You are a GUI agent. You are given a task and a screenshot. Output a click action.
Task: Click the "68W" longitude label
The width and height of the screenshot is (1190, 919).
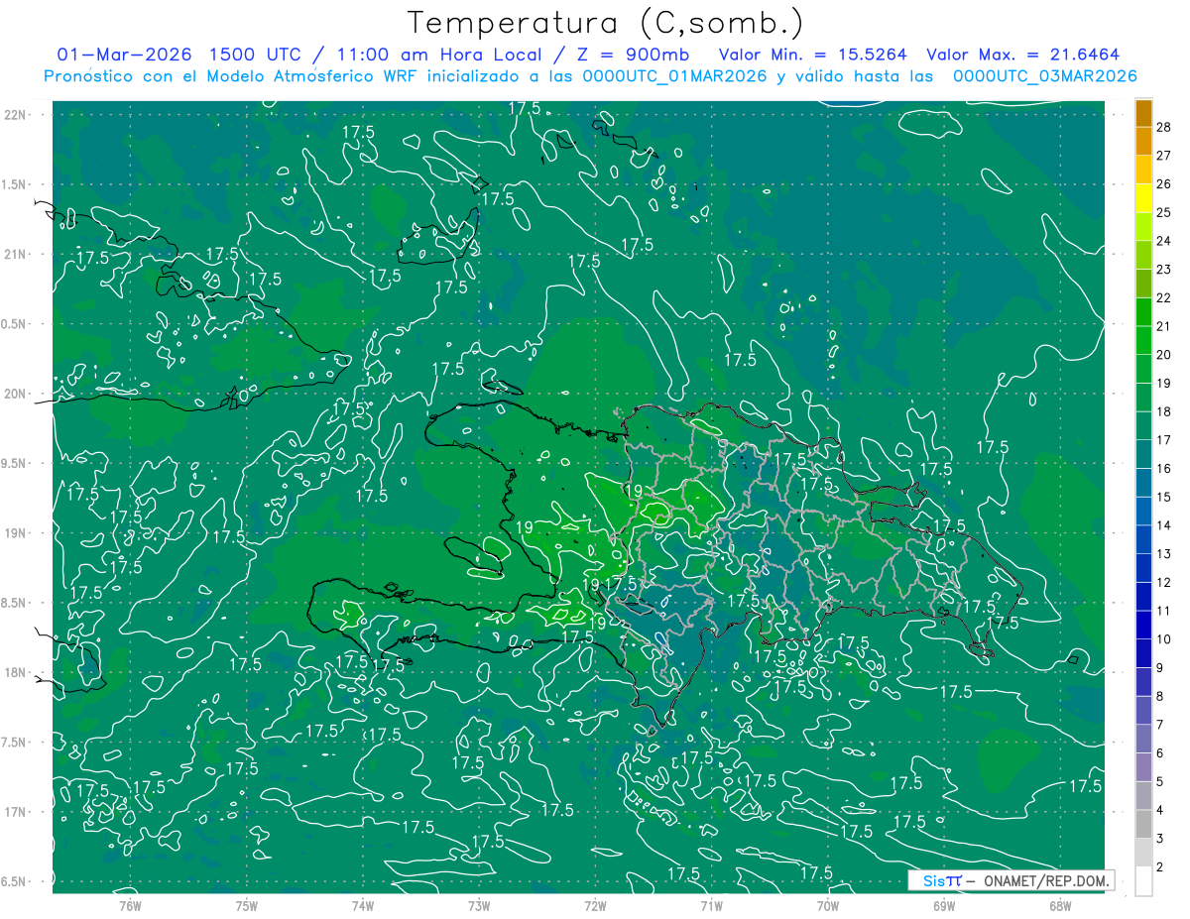(x=1060, y=905)
